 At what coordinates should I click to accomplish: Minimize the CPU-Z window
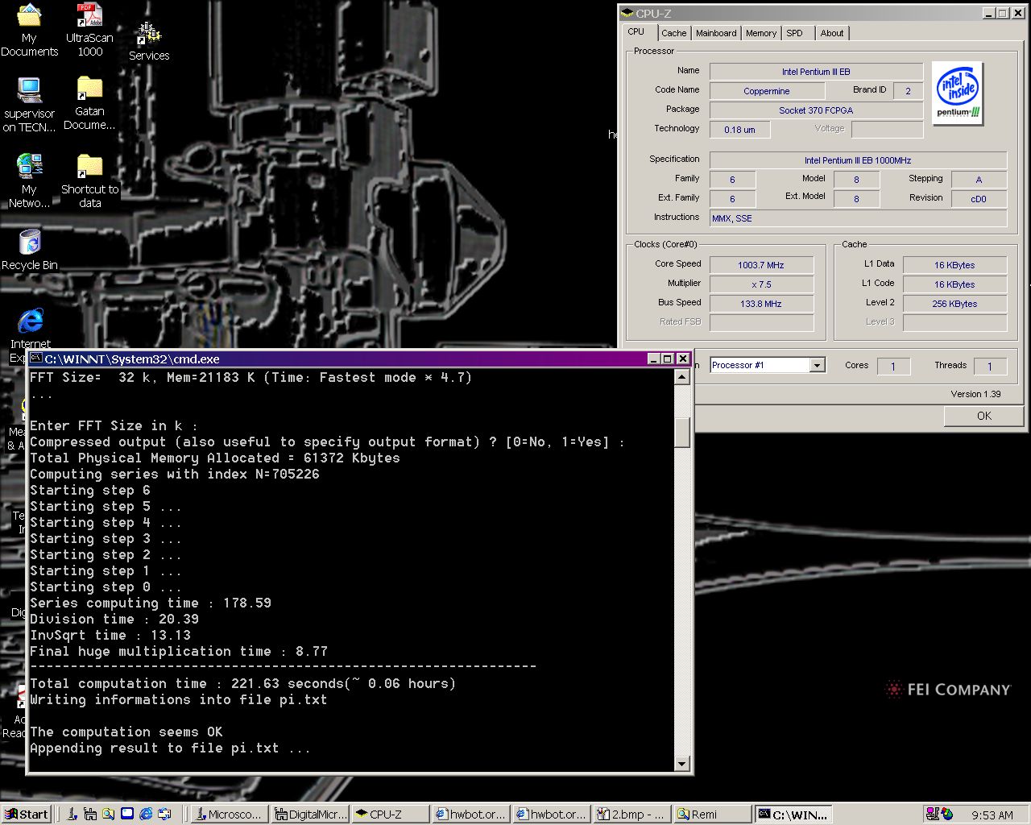(x=990, y=13)
